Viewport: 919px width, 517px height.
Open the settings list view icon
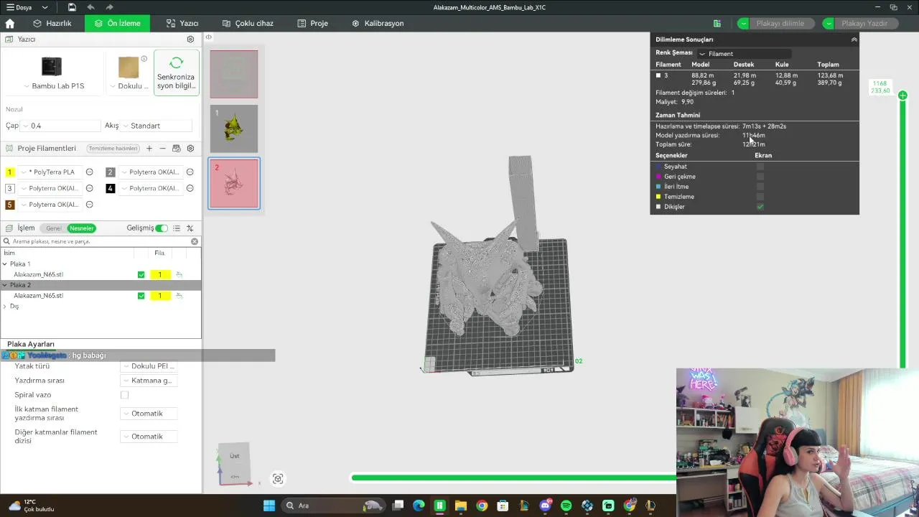tap(177, 228)
